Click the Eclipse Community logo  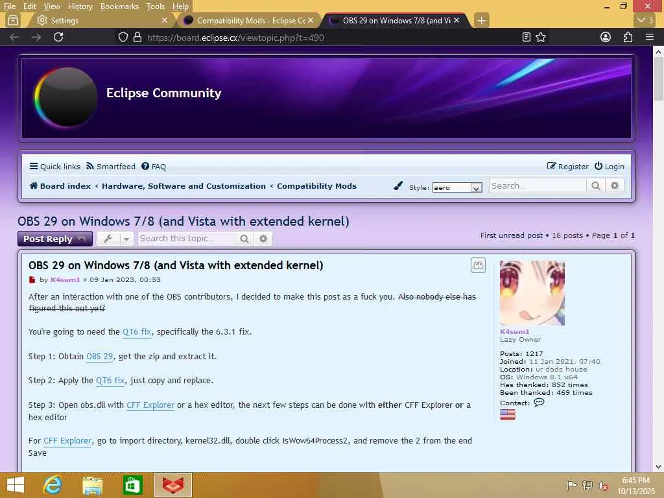click(65, 97)
